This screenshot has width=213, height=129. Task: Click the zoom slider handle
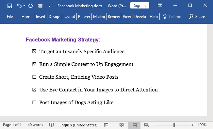[174, 125]
